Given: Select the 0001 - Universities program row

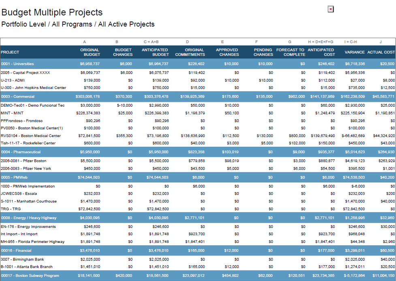Looking at the screenshot, I should click(17, 64).
